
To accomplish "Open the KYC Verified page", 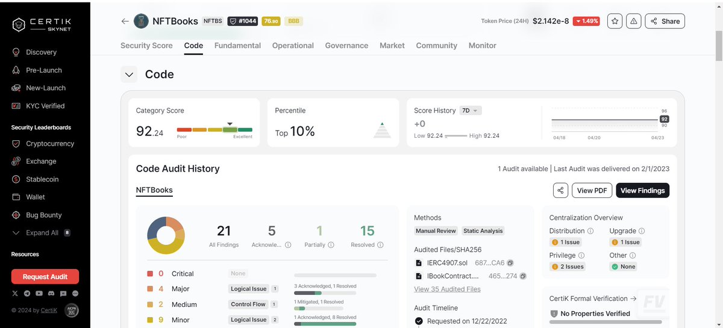I will point(38,106).
